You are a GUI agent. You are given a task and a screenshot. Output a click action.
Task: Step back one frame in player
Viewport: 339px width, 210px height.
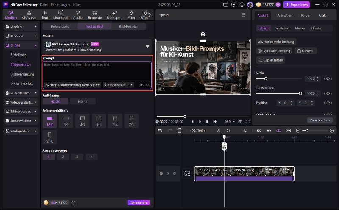[193, 122]
